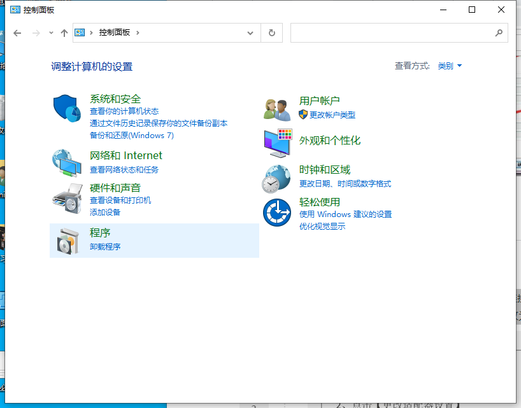This screenshot has width=521, height=408.
Task: Go up one level with up arrow
Action: (x=64, y=33)
